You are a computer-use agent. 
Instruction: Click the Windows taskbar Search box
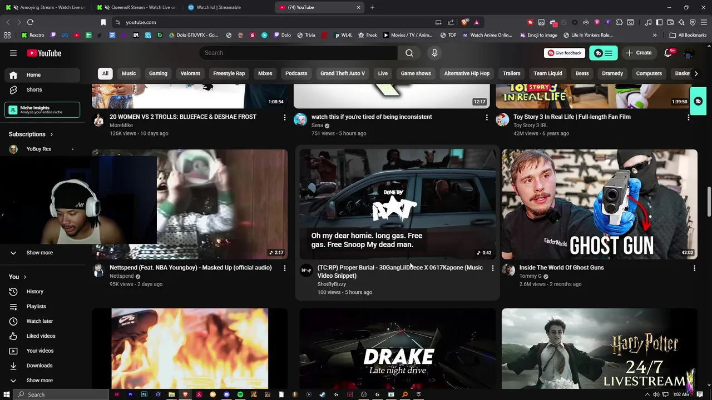point(60,394)
